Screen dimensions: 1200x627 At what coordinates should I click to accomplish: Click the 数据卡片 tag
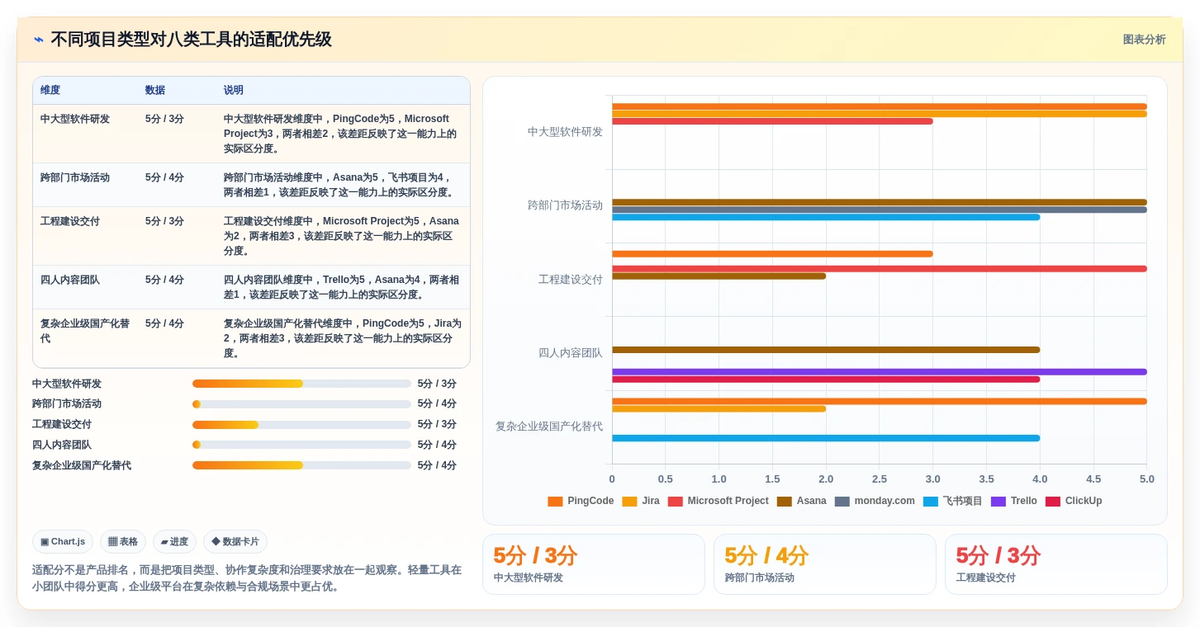[235, 542]
